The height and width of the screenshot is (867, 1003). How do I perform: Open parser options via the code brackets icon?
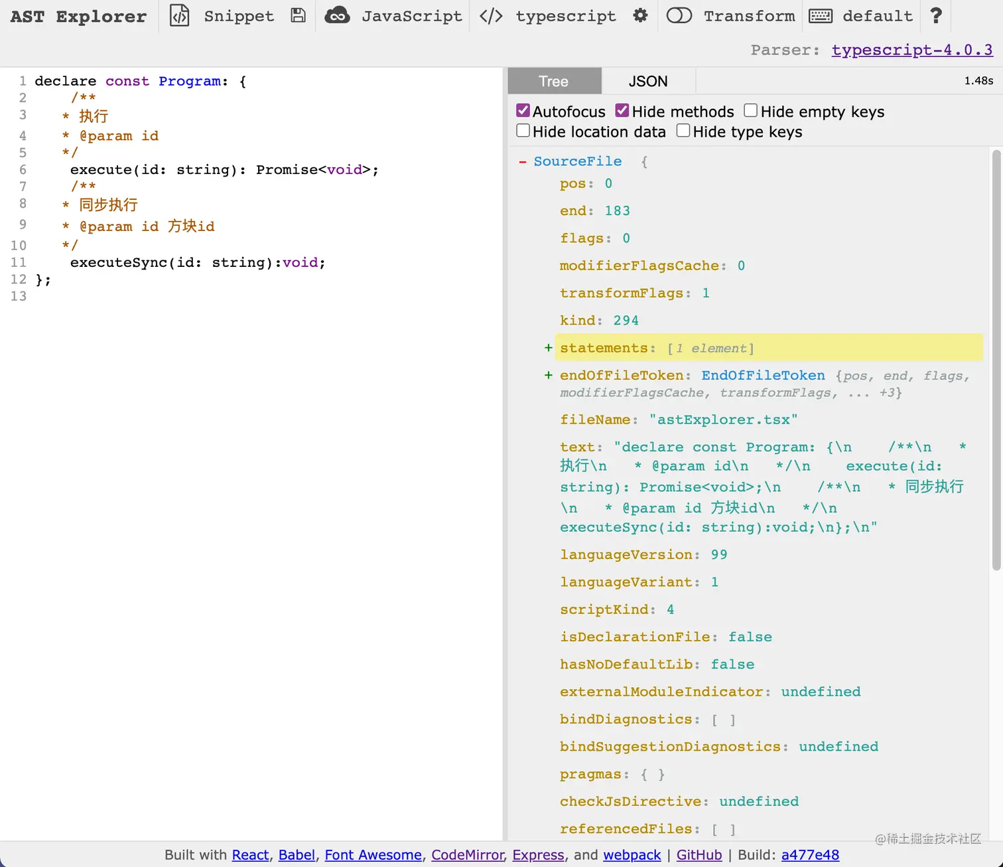tap(490, 16)
